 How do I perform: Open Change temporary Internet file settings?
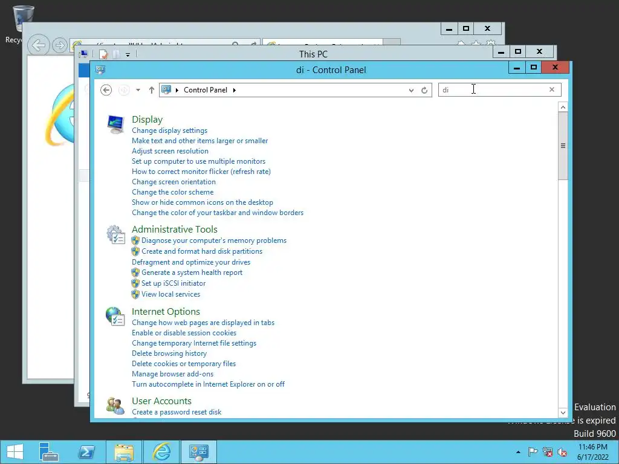[x=194, y=343]
